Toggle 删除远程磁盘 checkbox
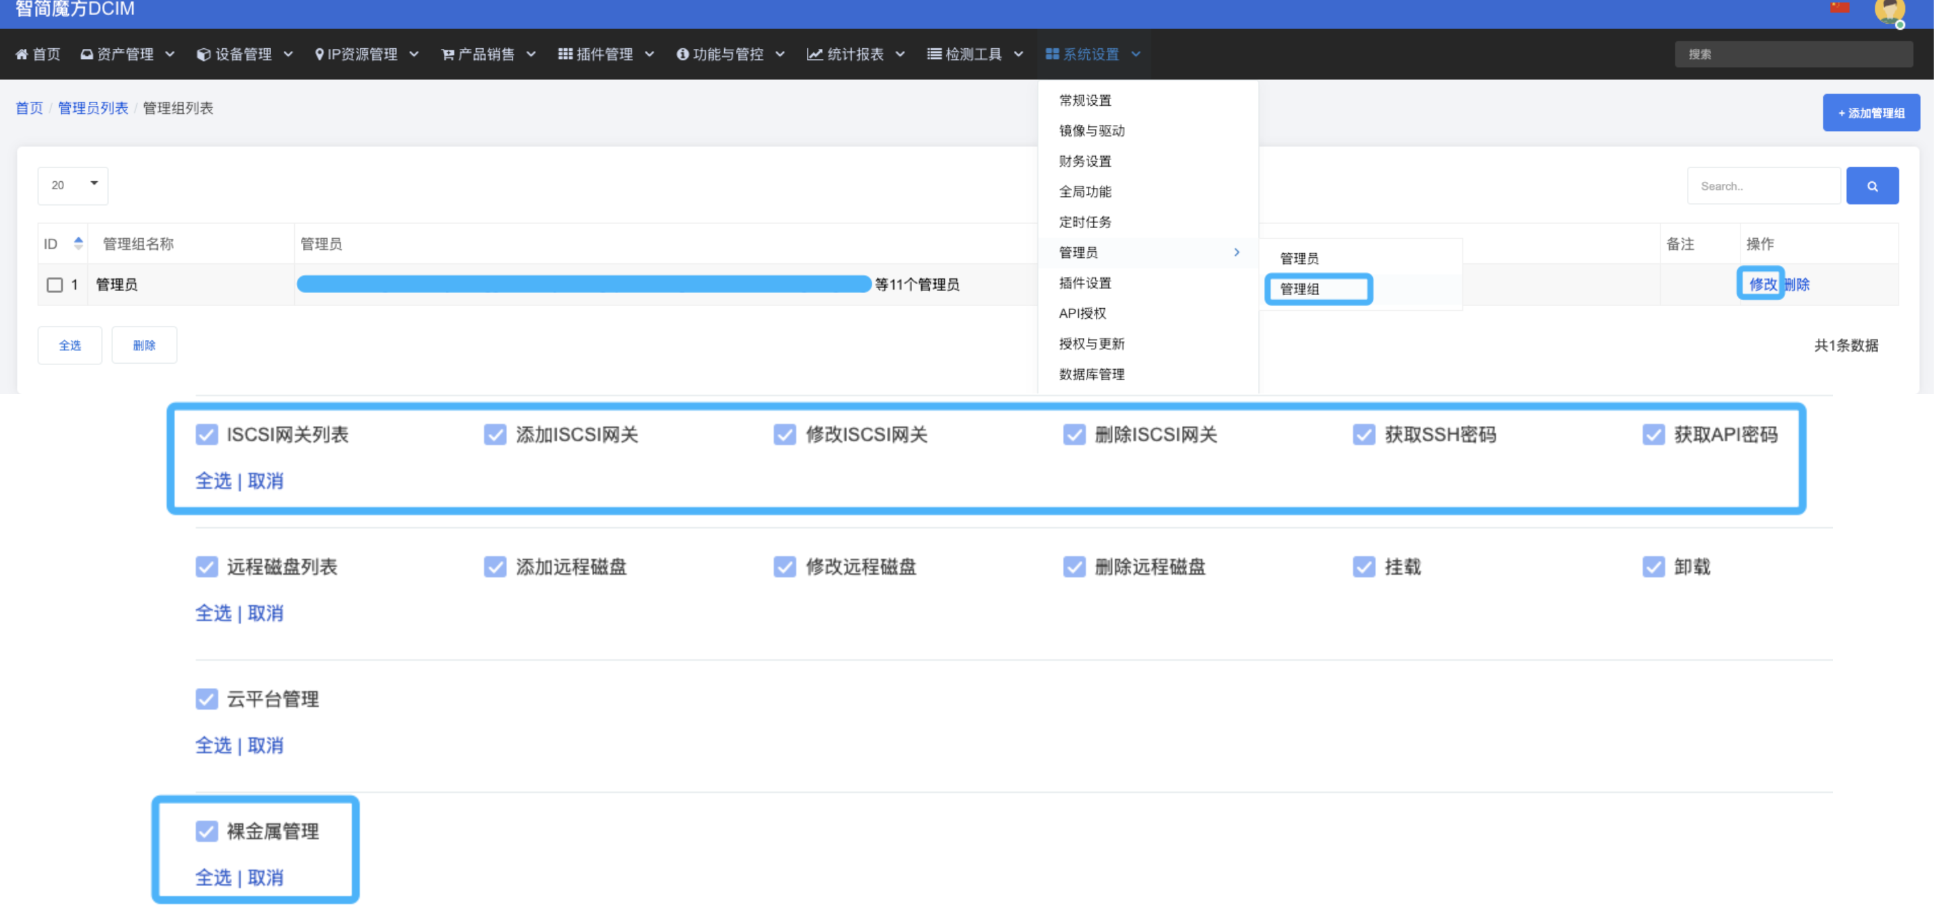Screen dimensions: 1939x910 1077,567
